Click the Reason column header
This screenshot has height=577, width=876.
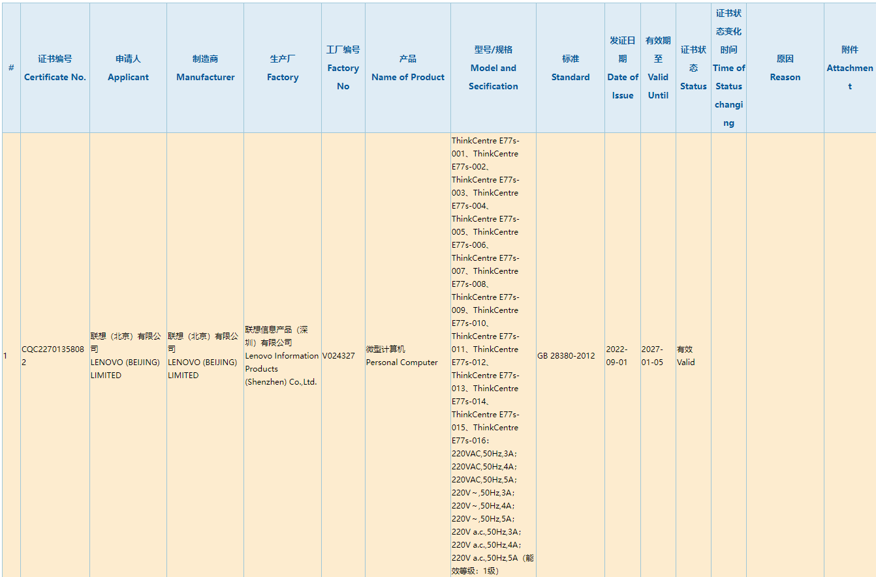(785, 68)
